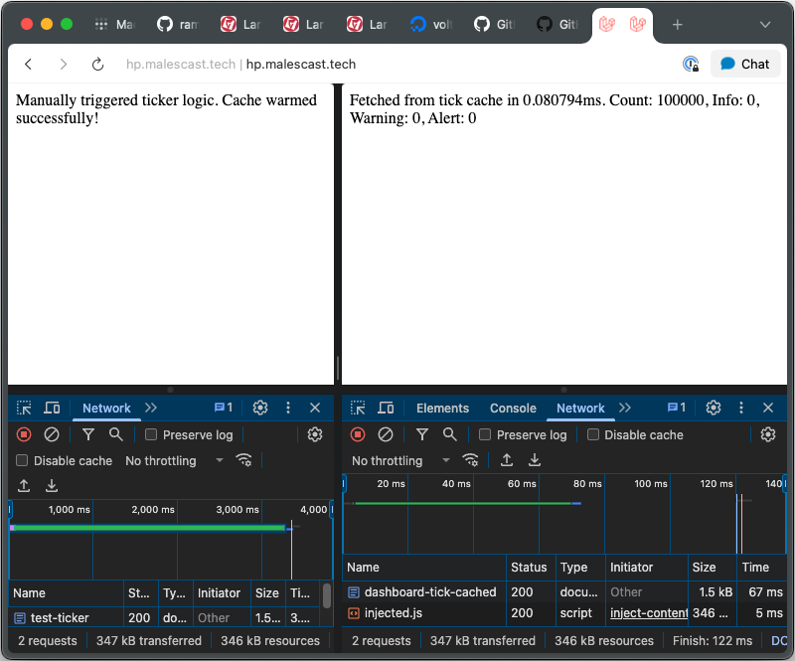Open No throttling dropdown in left panel

[174, 460]
